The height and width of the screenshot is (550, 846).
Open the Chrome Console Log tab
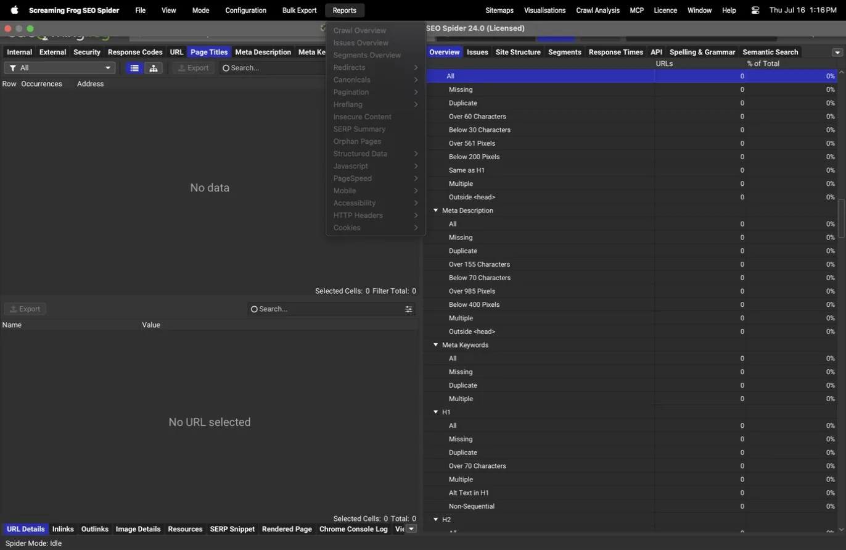click(x=353, y=529)
